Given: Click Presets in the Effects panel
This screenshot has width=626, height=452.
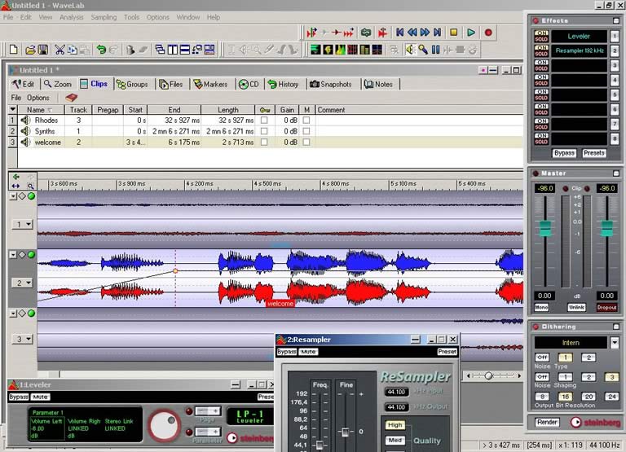Looking at the screenshot, I should (x=593, y=153).
